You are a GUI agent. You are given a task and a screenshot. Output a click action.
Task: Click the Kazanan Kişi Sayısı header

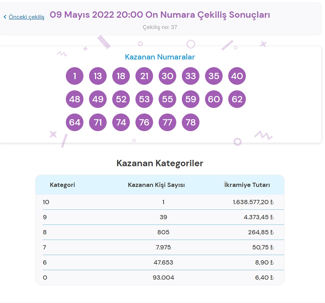tap(156, 185)
